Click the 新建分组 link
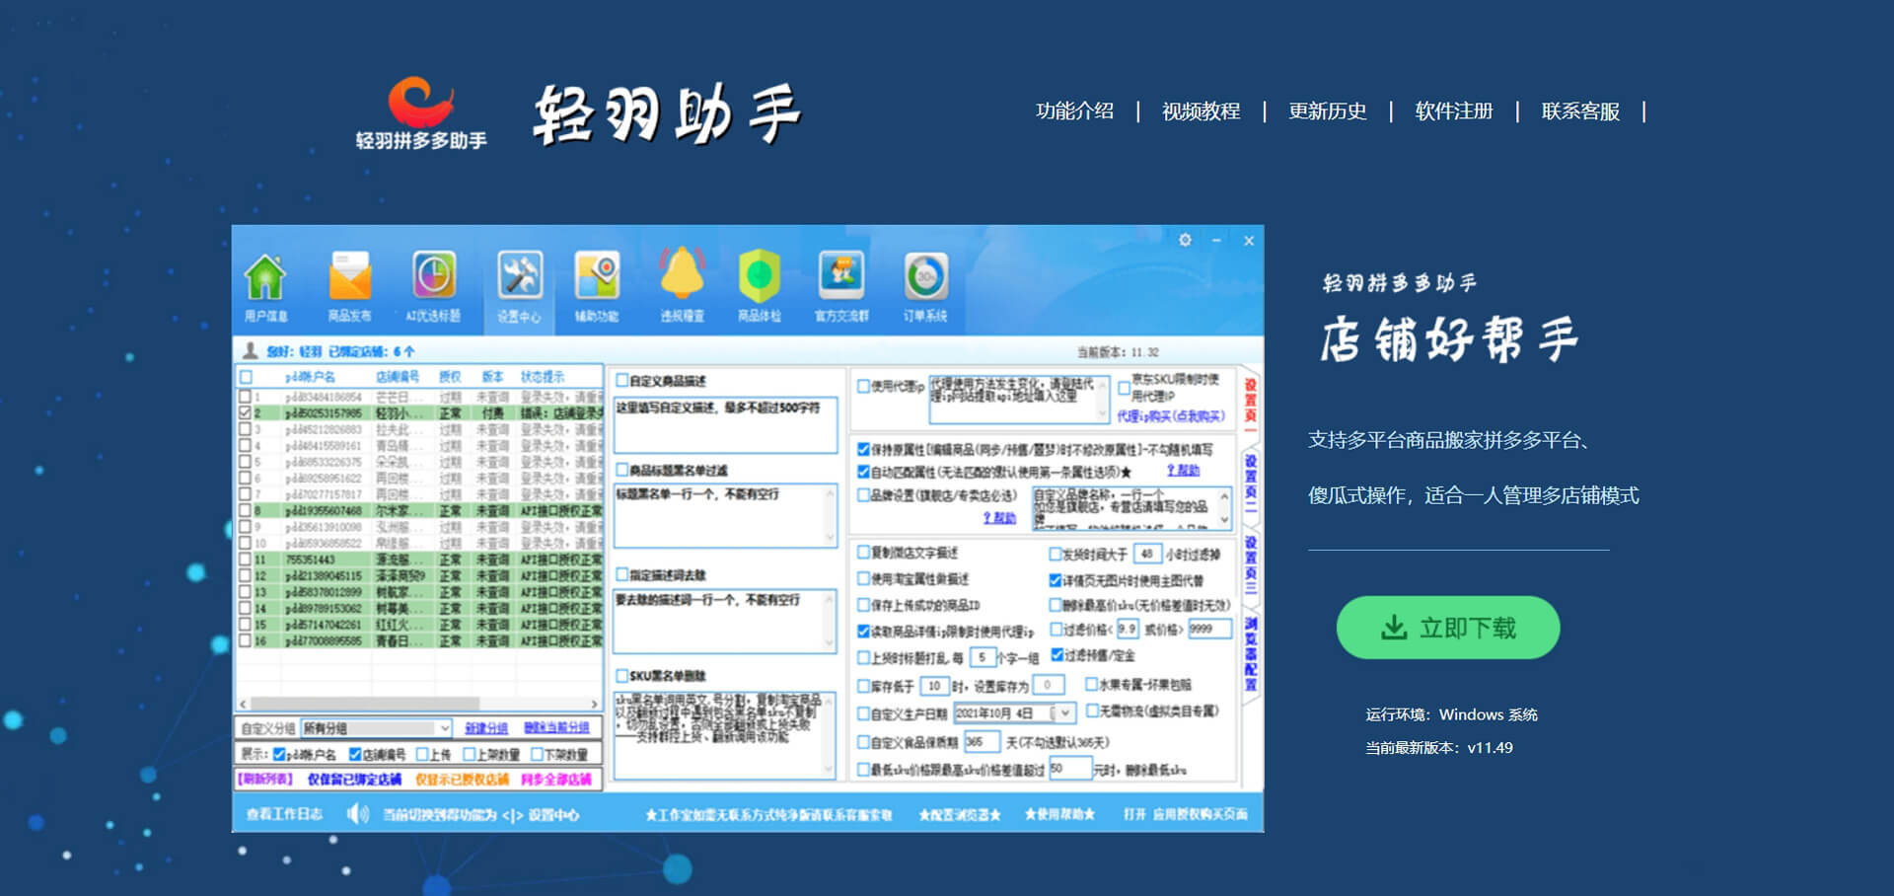The image size is (1894, 896). click(x=486, y=728)
